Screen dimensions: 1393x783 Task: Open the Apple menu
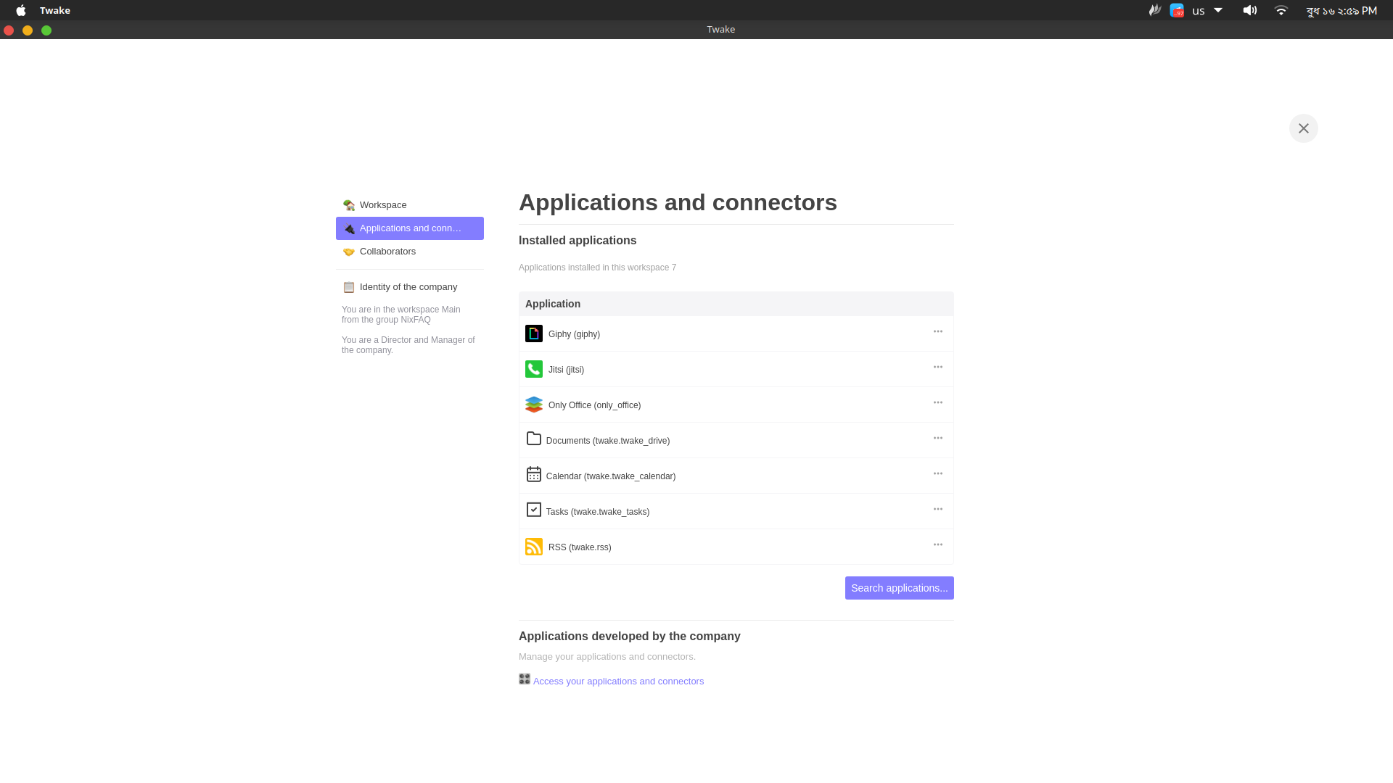point(21,10)
